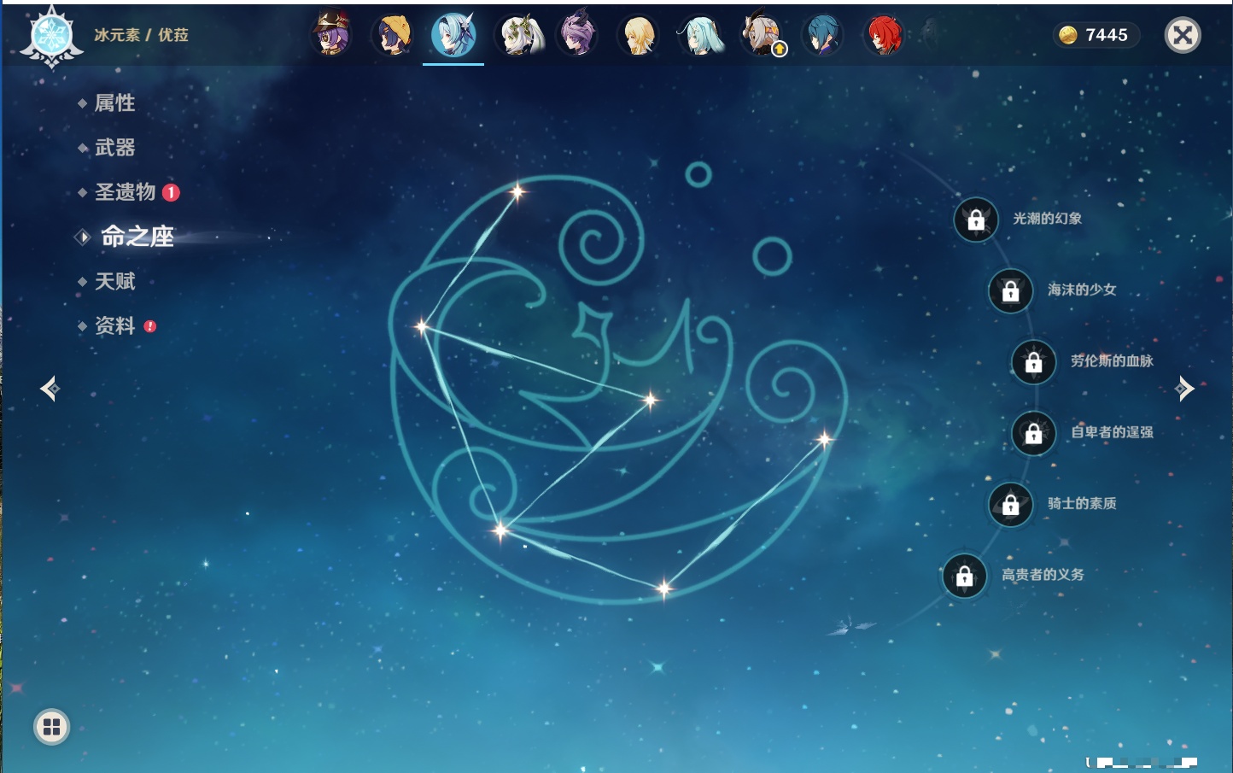Select the purple-haired character wearing a hat
The image size is (1233, 773).
332,34
